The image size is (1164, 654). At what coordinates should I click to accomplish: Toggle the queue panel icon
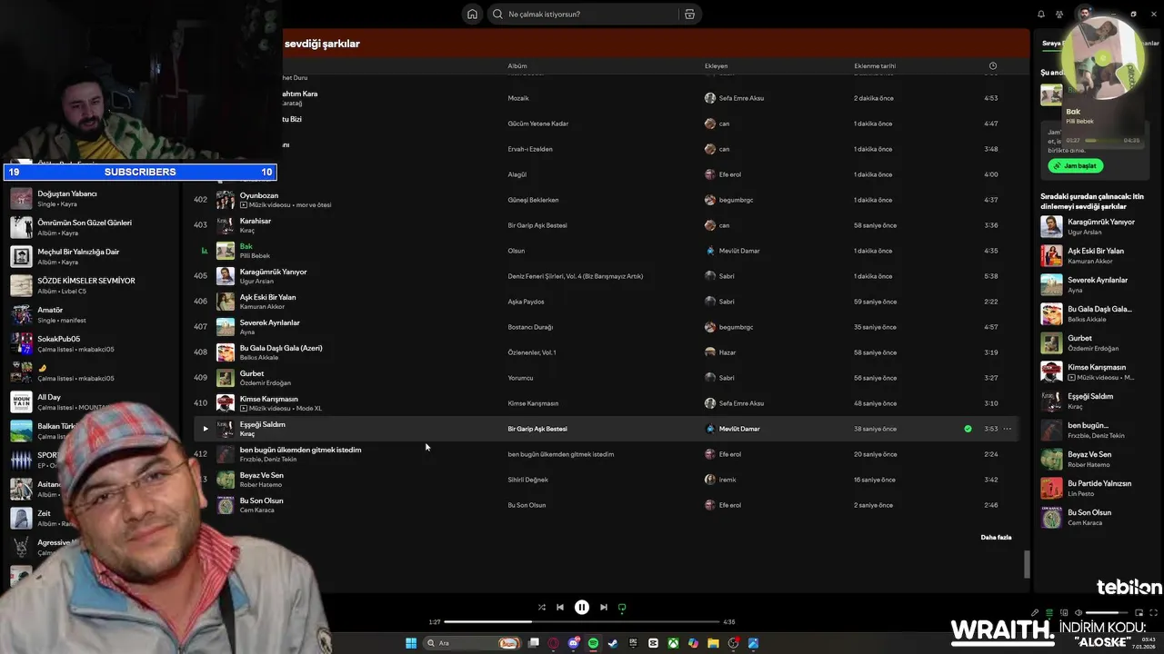click(x=1049, y=612)
